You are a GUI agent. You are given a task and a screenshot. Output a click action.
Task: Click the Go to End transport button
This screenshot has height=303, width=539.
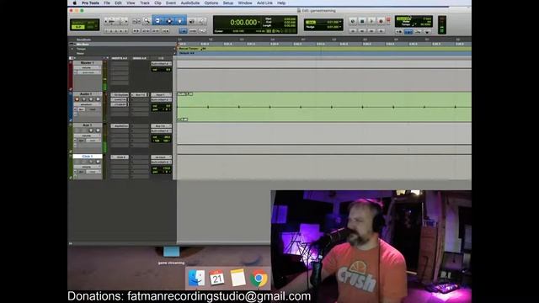pos(381,31)
